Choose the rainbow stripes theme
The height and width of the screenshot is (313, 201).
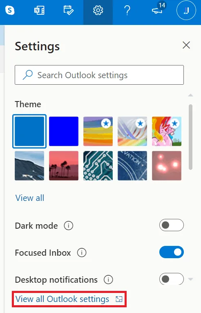(98, 131)
